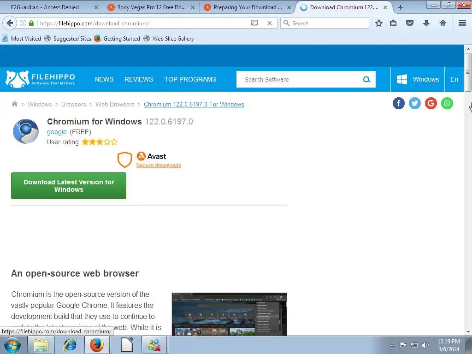Switch to Sony Vegas Pro 12 tab
The image size is (472, 354).
[x=151, y=7]
